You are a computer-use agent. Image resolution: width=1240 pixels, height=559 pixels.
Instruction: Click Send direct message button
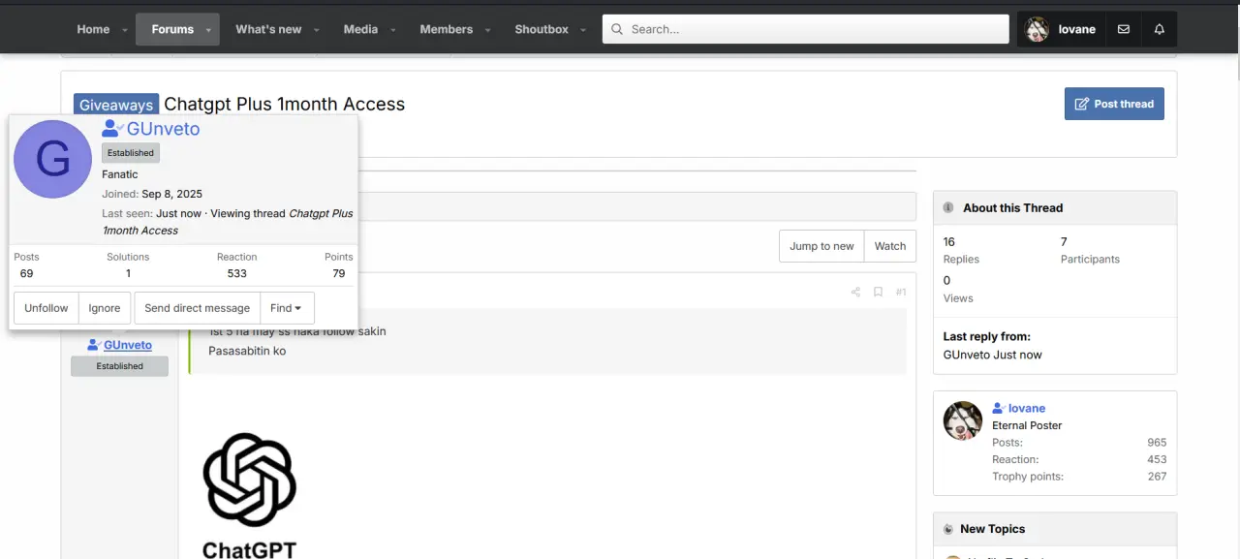click(x=198, y=308)
